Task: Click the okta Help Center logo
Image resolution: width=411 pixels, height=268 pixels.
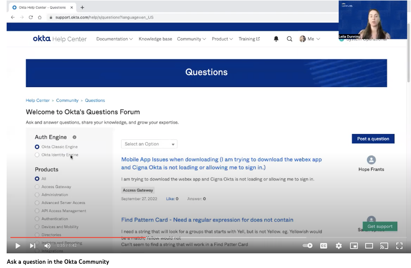Action: 60,39
